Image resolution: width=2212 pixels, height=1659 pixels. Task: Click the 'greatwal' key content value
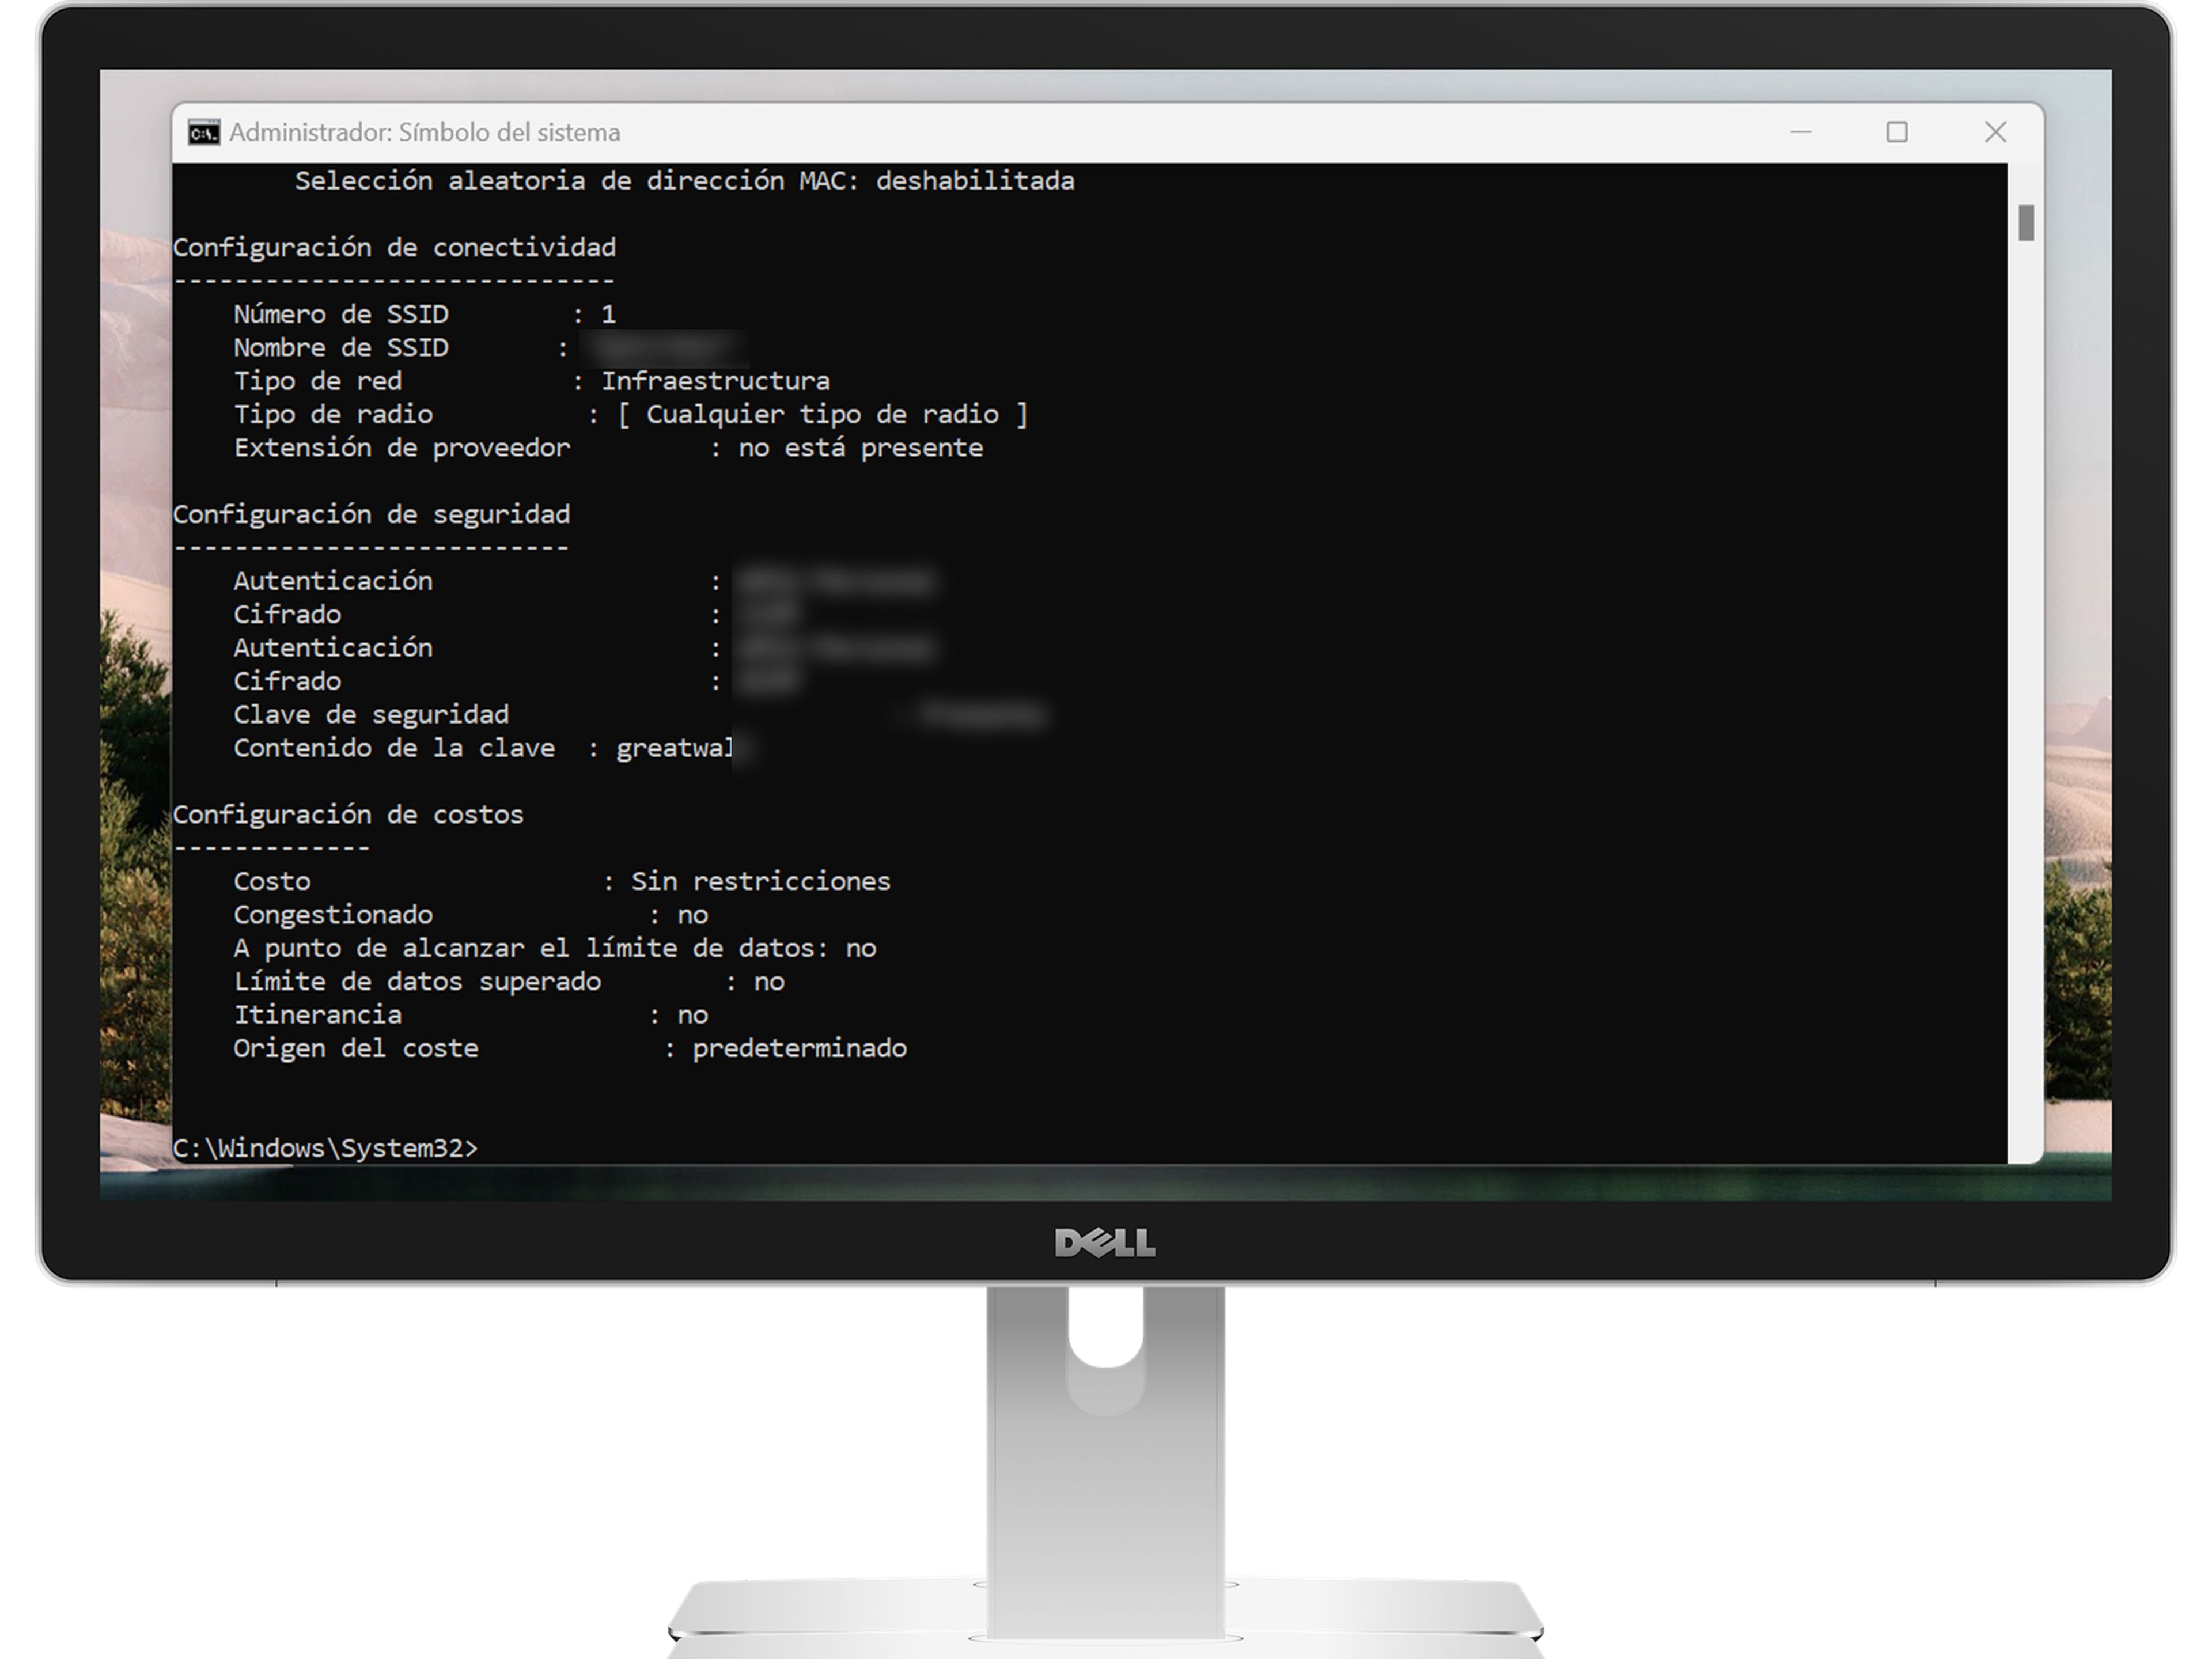point(675,749)
